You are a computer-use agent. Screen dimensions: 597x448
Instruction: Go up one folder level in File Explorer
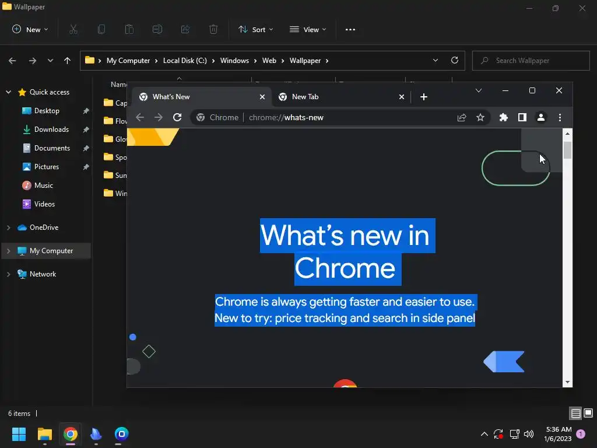pyautogui.click(x=68, y=61)
